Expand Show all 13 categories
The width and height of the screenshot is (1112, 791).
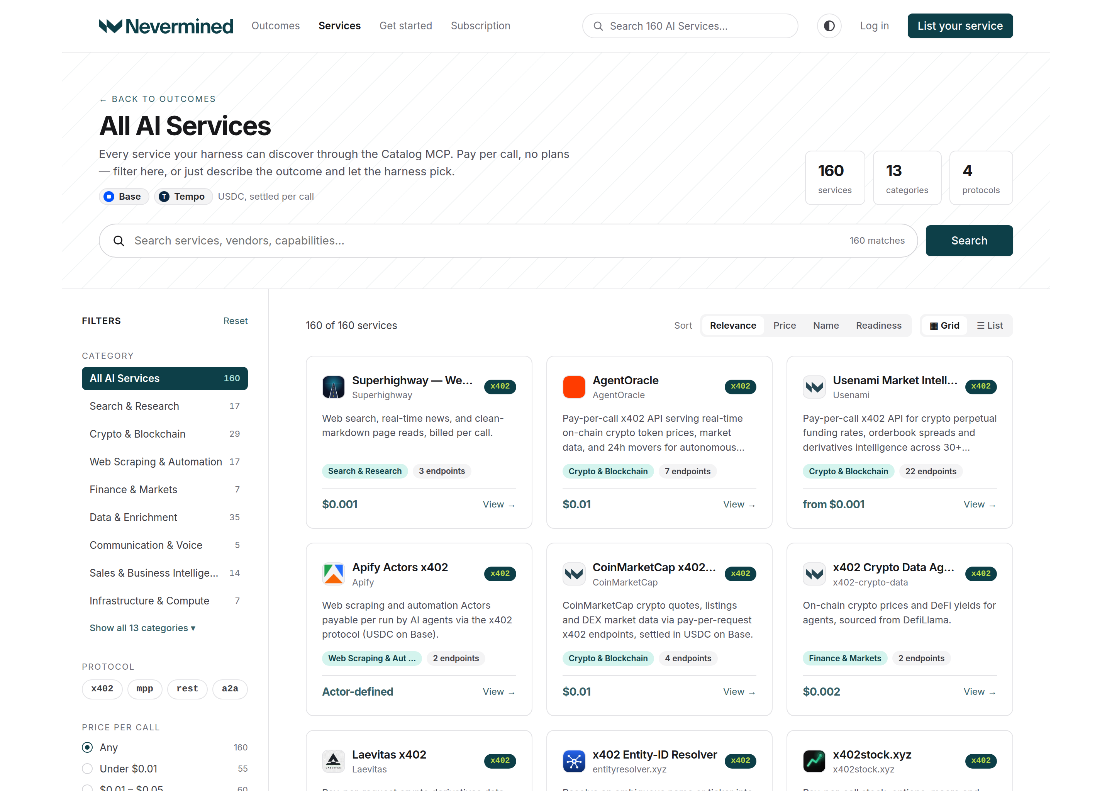142,628
